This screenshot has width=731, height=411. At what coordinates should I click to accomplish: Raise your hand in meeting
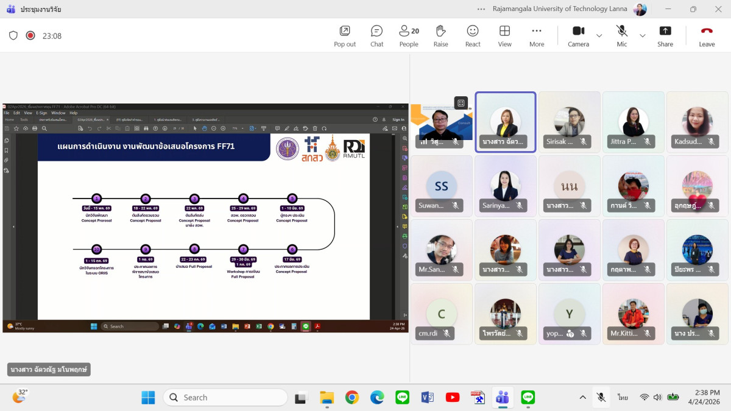(x=440, y=35)
